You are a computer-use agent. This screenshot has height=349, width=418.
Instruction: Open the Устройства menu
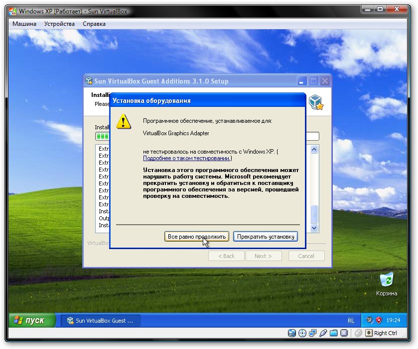pyautogui.click(x=59, y=24)
